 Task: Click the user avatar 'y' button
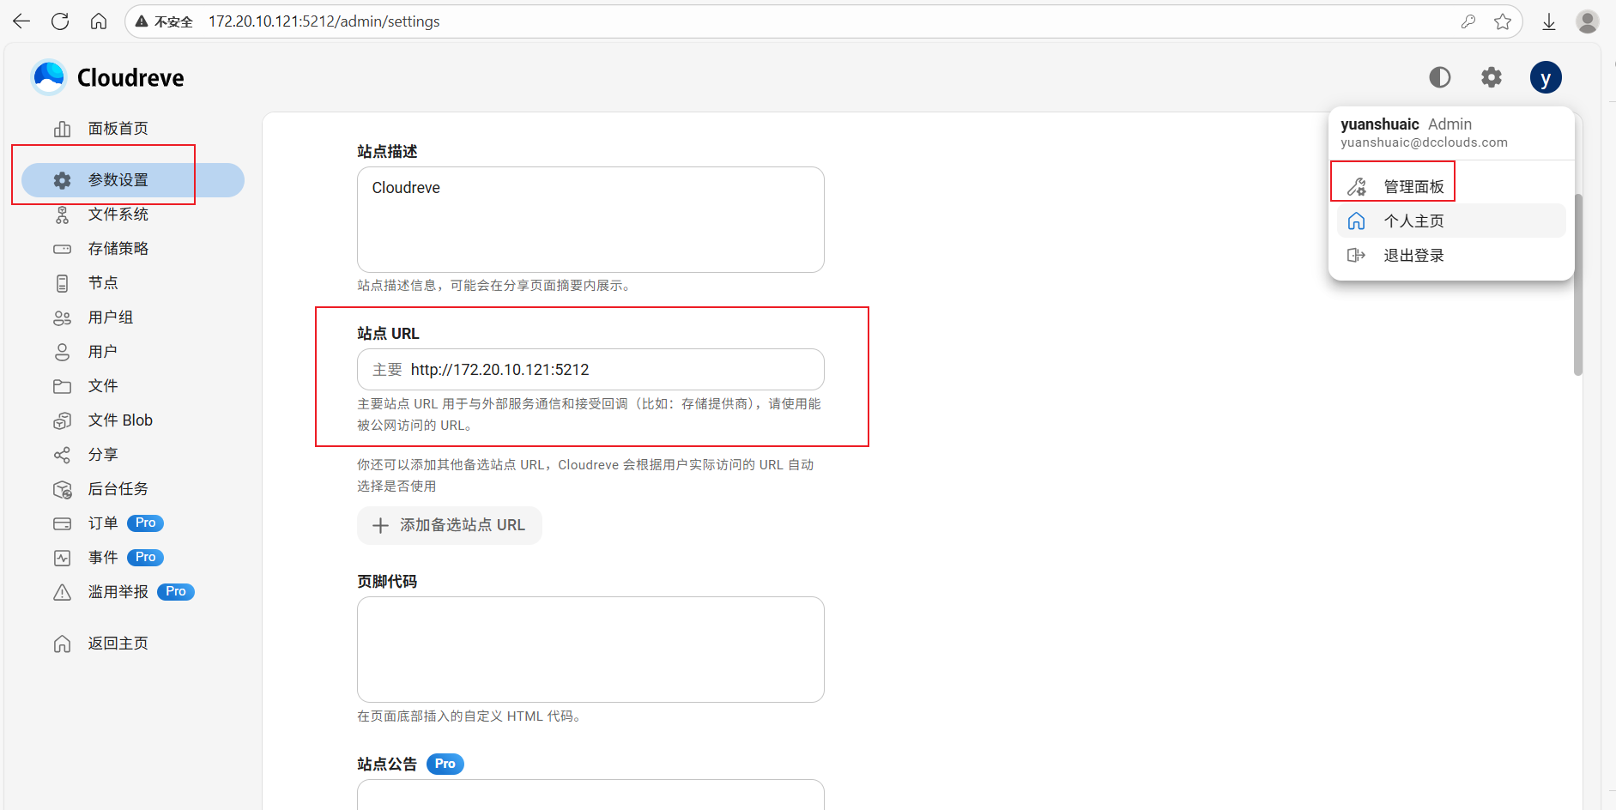1546,78
